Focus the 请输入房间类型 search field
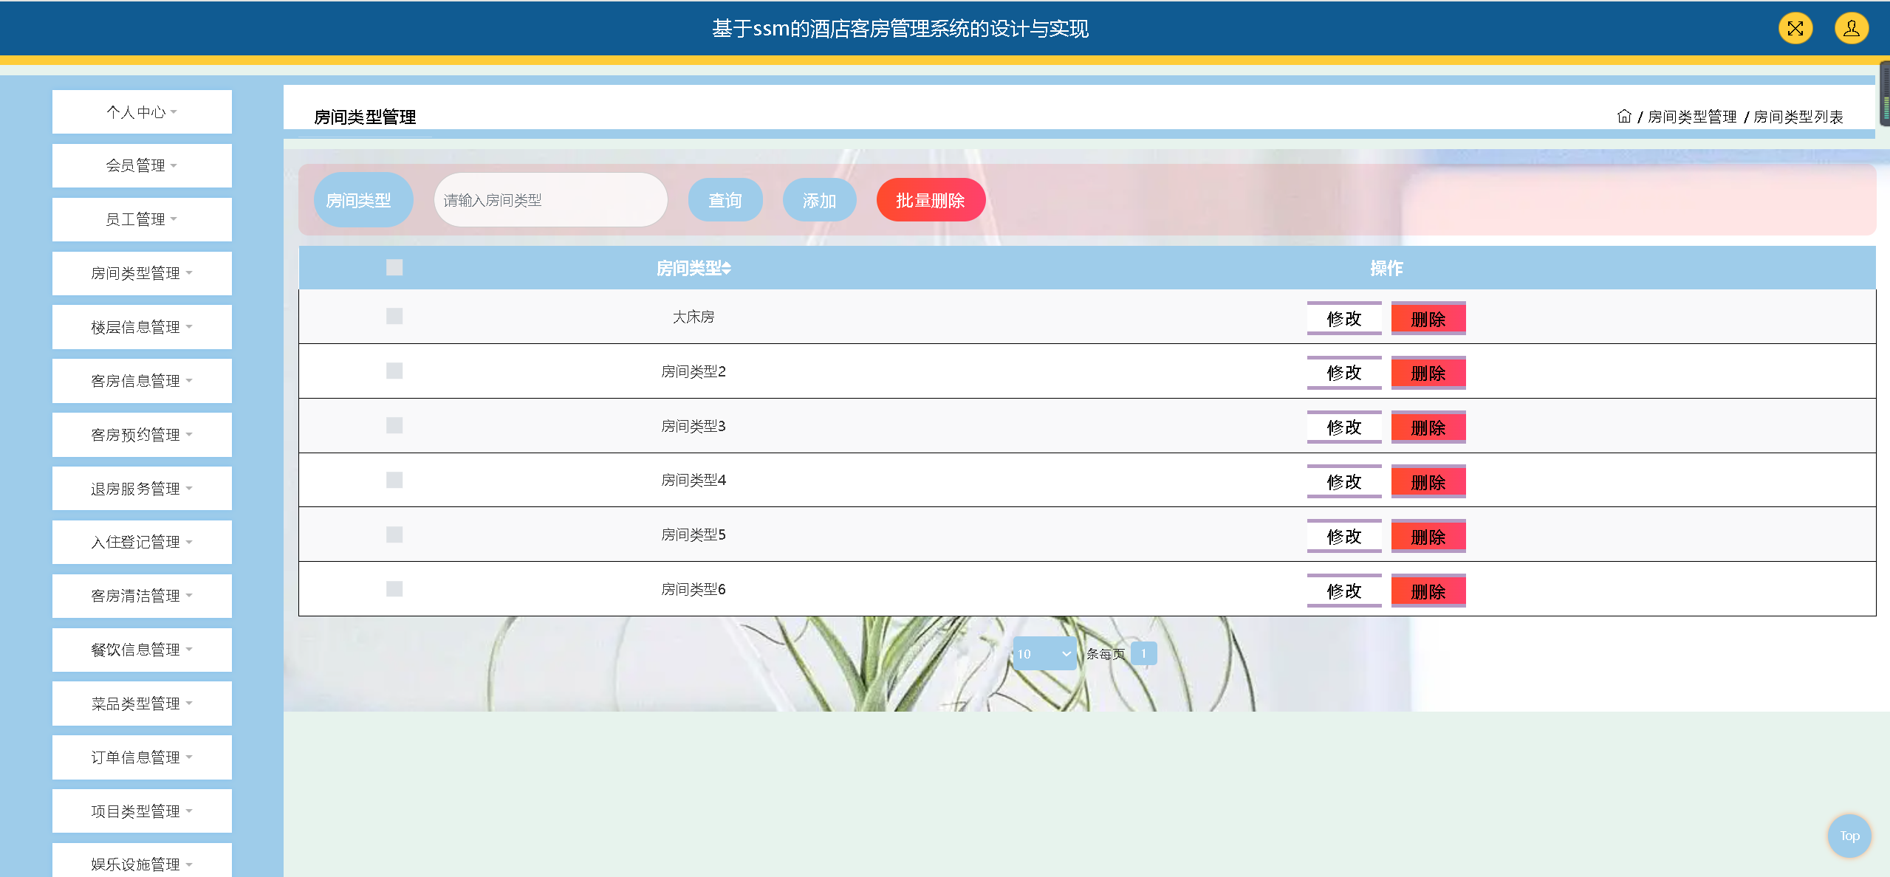Viewport: 1890px width, 877px height. (x=550, y=200)
